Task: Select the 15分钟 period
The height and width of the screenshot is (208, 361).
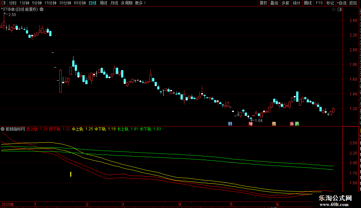Action: point(50,3)
